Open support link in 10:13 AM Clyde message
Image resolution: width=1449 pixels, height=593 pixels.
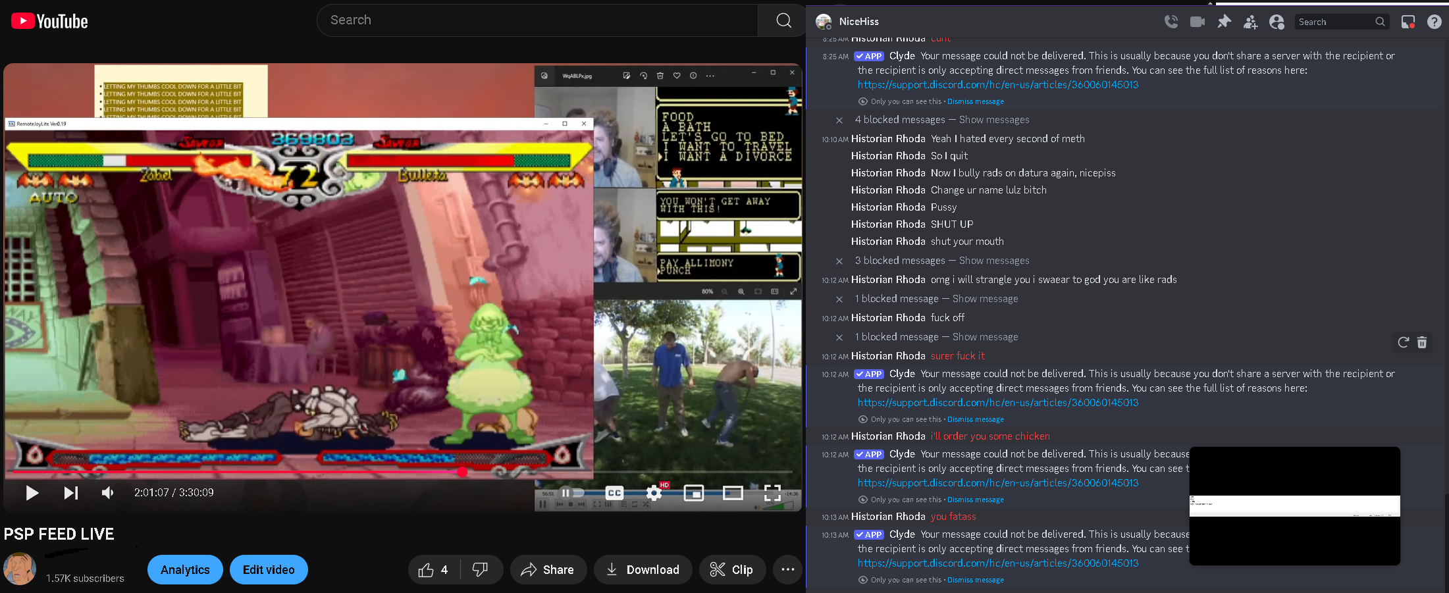pos(998,563)
